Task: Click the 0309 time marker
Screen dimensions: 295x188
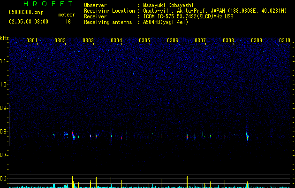Action: [x=257, y=40]
